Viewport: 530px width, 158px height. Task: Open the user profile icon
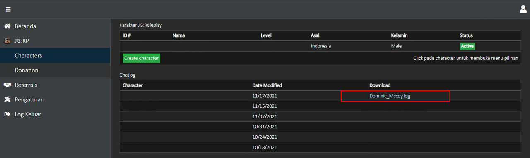click(x=523, y=9)
